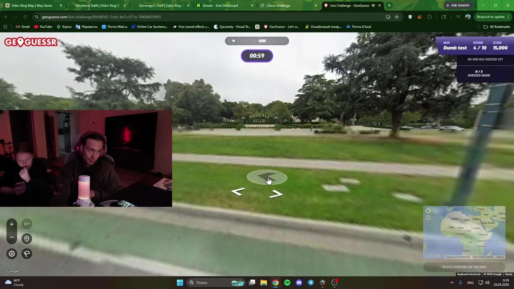Open GeoGuessr - Let's e... bookmark
This screenshot has height=289, width=514.
point(281,27)
